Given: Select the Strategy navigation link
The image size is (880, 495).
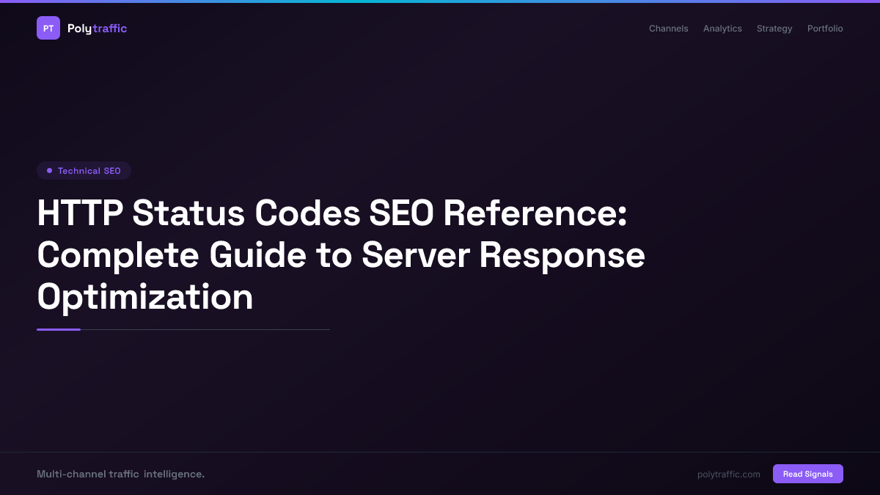Looking at the screenshot, I should [x=774, y=29].
